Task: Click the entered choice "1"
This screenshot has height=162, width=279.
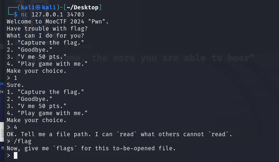Action: point(16,78)
